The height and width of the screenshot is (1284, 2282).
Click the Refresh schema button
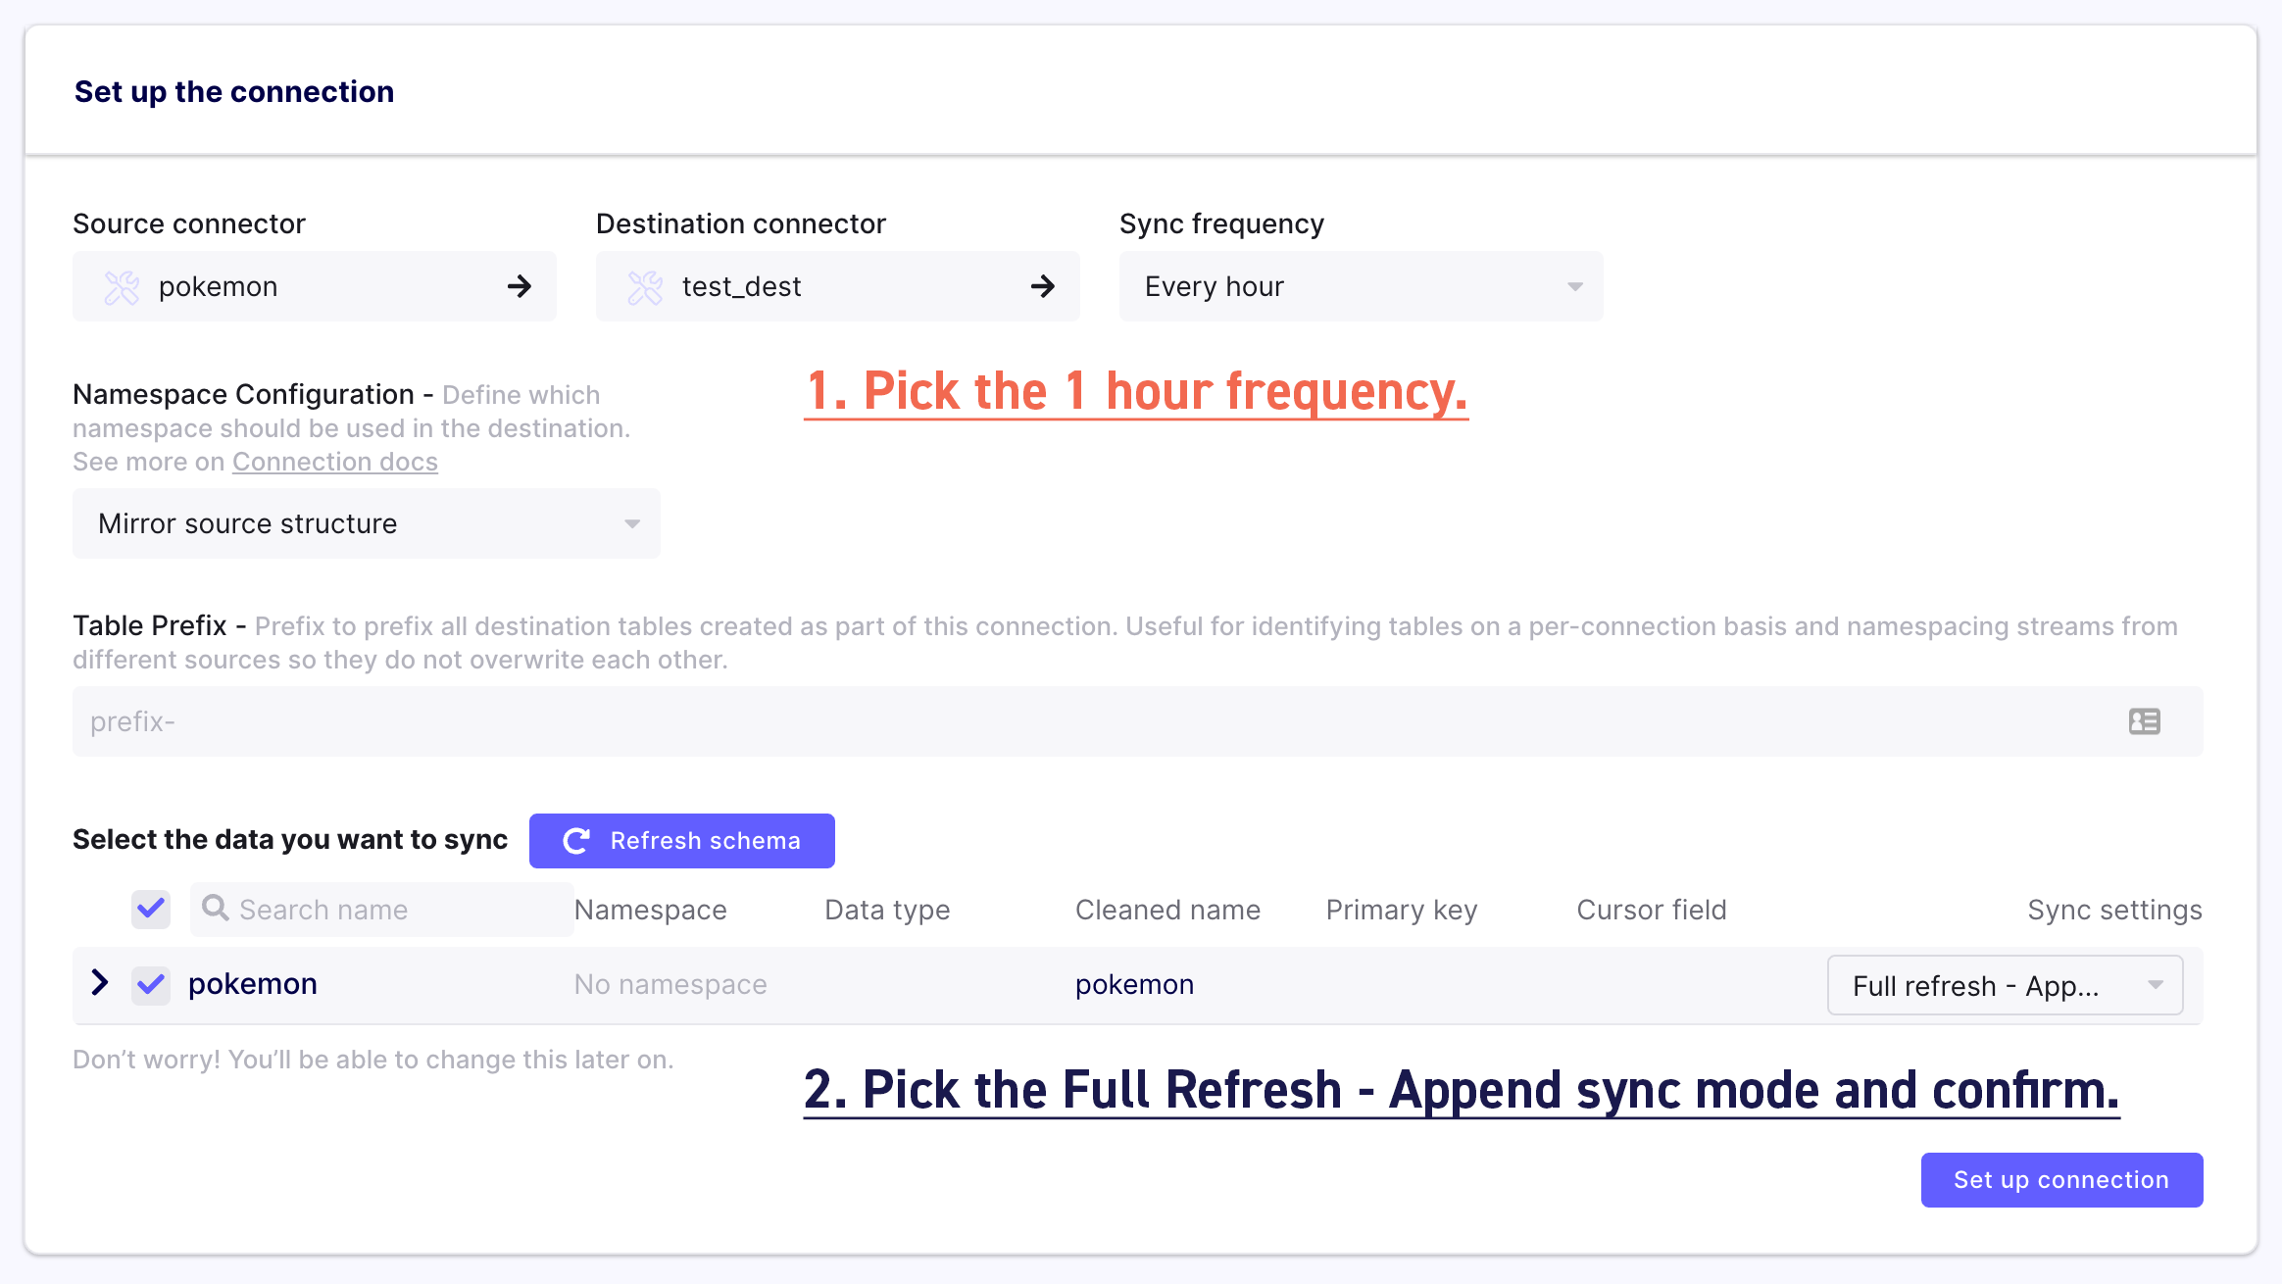point(681,841)
